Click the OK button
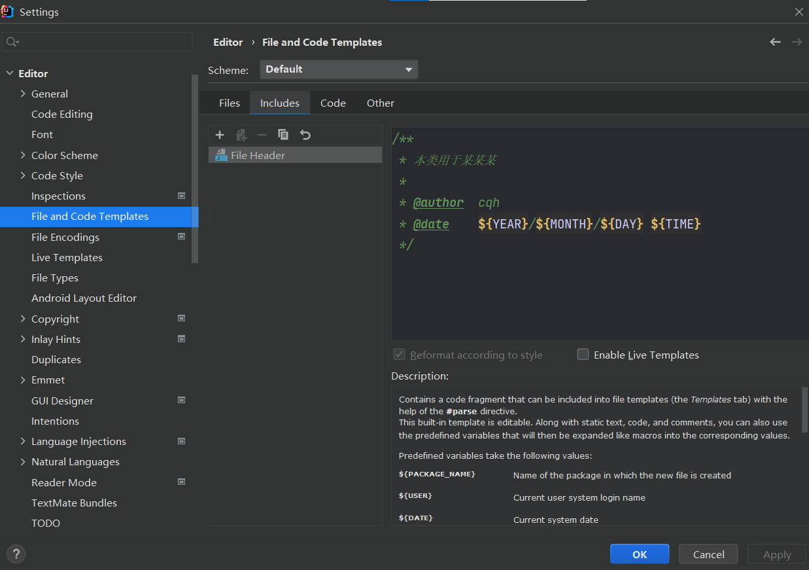 pos(640,554)
